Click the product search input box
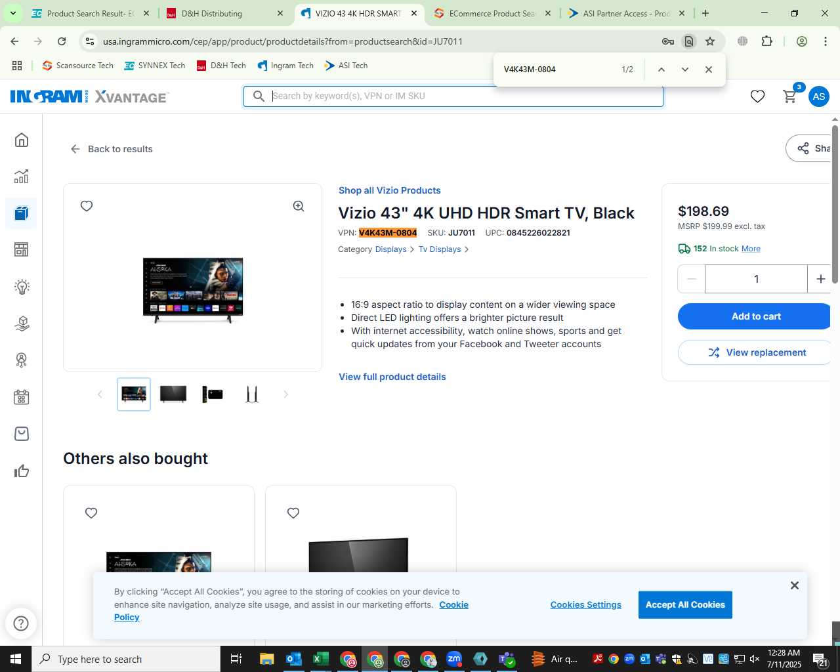The height and width of the screenshot is (672, 840). (453, 96)
